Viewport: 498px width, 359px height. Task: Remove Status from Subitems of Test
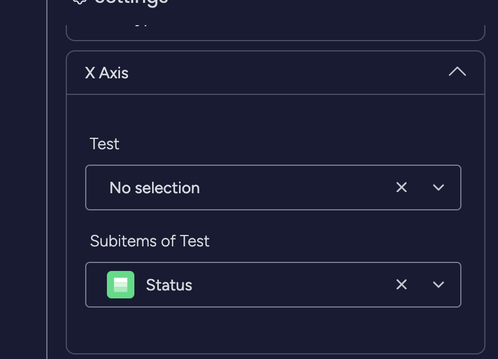point(401,285)
